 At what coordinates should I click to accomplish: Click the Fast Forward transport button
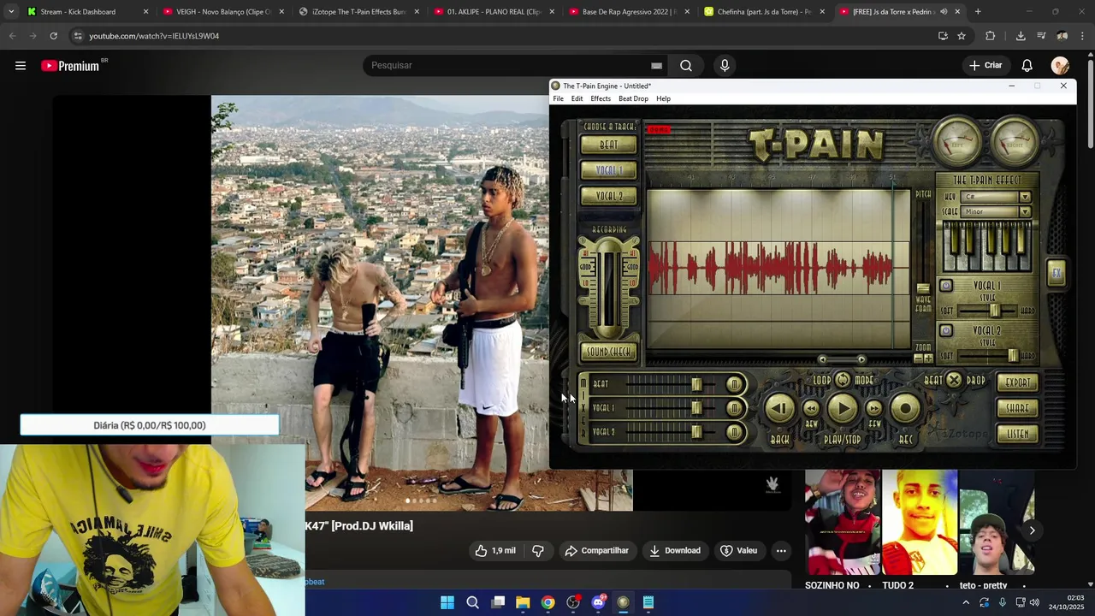(874, 409)
